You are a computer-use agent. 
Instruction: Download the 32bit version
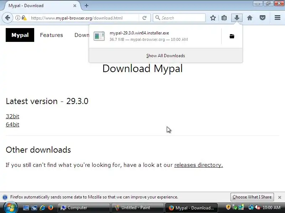tap(12, 116)
